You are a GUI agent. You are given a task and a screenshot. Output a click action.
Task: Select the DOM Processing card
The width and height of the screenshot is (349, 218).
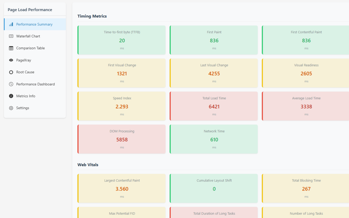[x=122, y=139]
